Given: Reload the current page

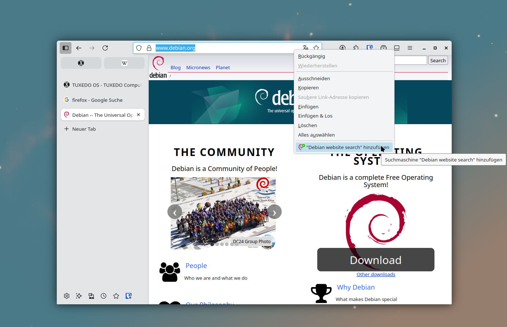Looking at the screenshot, I should pos(105,48).
